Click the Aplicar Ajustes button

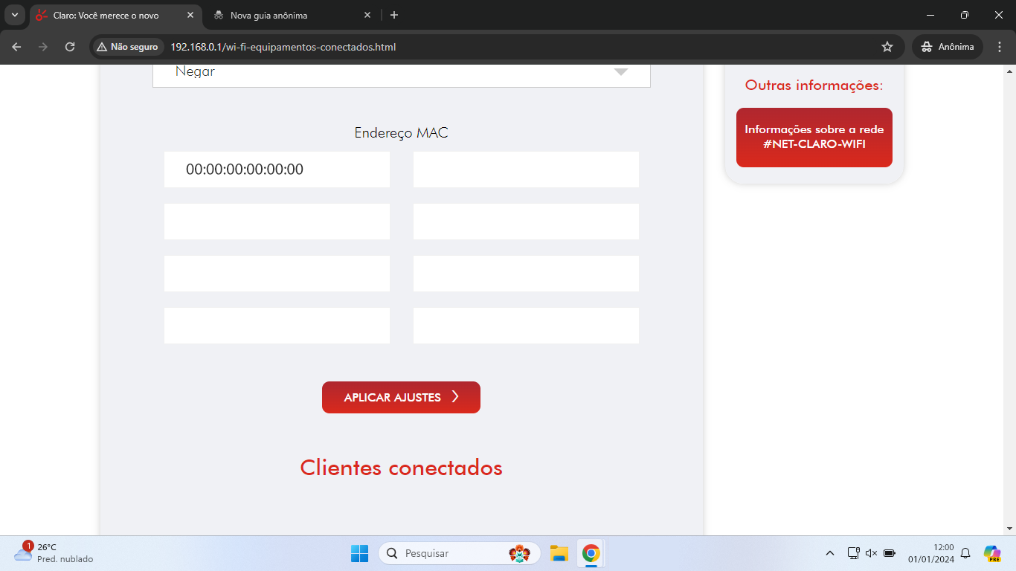click(401, 397)
